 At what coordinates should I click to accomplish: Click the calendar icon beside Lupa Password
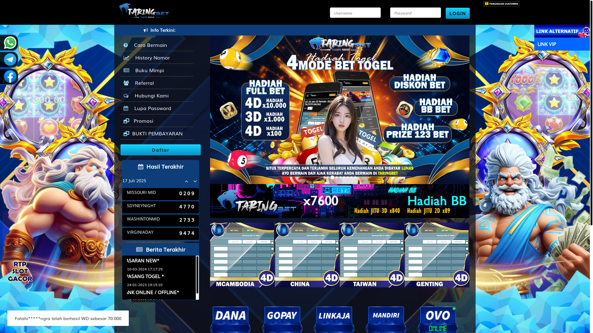pos(126,108)
